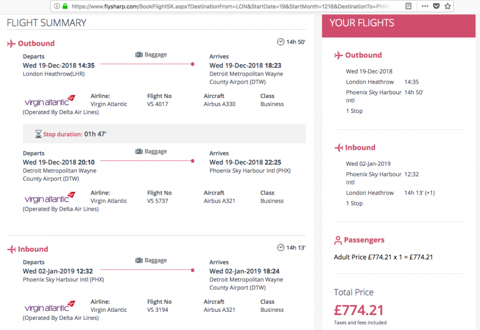The width and height of the screenshot is (480, 330).
Task: Click the outbound 14h 50' duration clock icon
Action: 281,42
